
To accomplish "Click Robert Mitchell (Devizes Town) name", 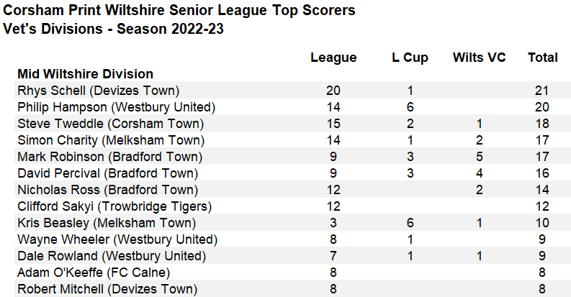I will 107,289.
